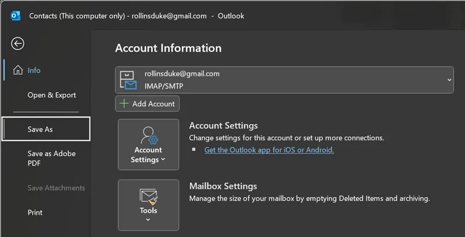Click the back arrow to exit Backstage
Image resolution: width=465 pixels, height=237 pixels.
(17, 43)
